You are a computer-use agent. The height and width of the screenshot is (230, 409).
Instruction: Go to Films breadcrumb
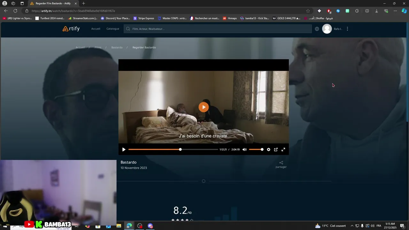point(98,47)
